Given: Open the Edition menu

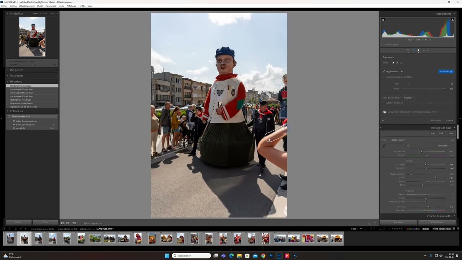Looking at the screenshot, I should [13, 6].
